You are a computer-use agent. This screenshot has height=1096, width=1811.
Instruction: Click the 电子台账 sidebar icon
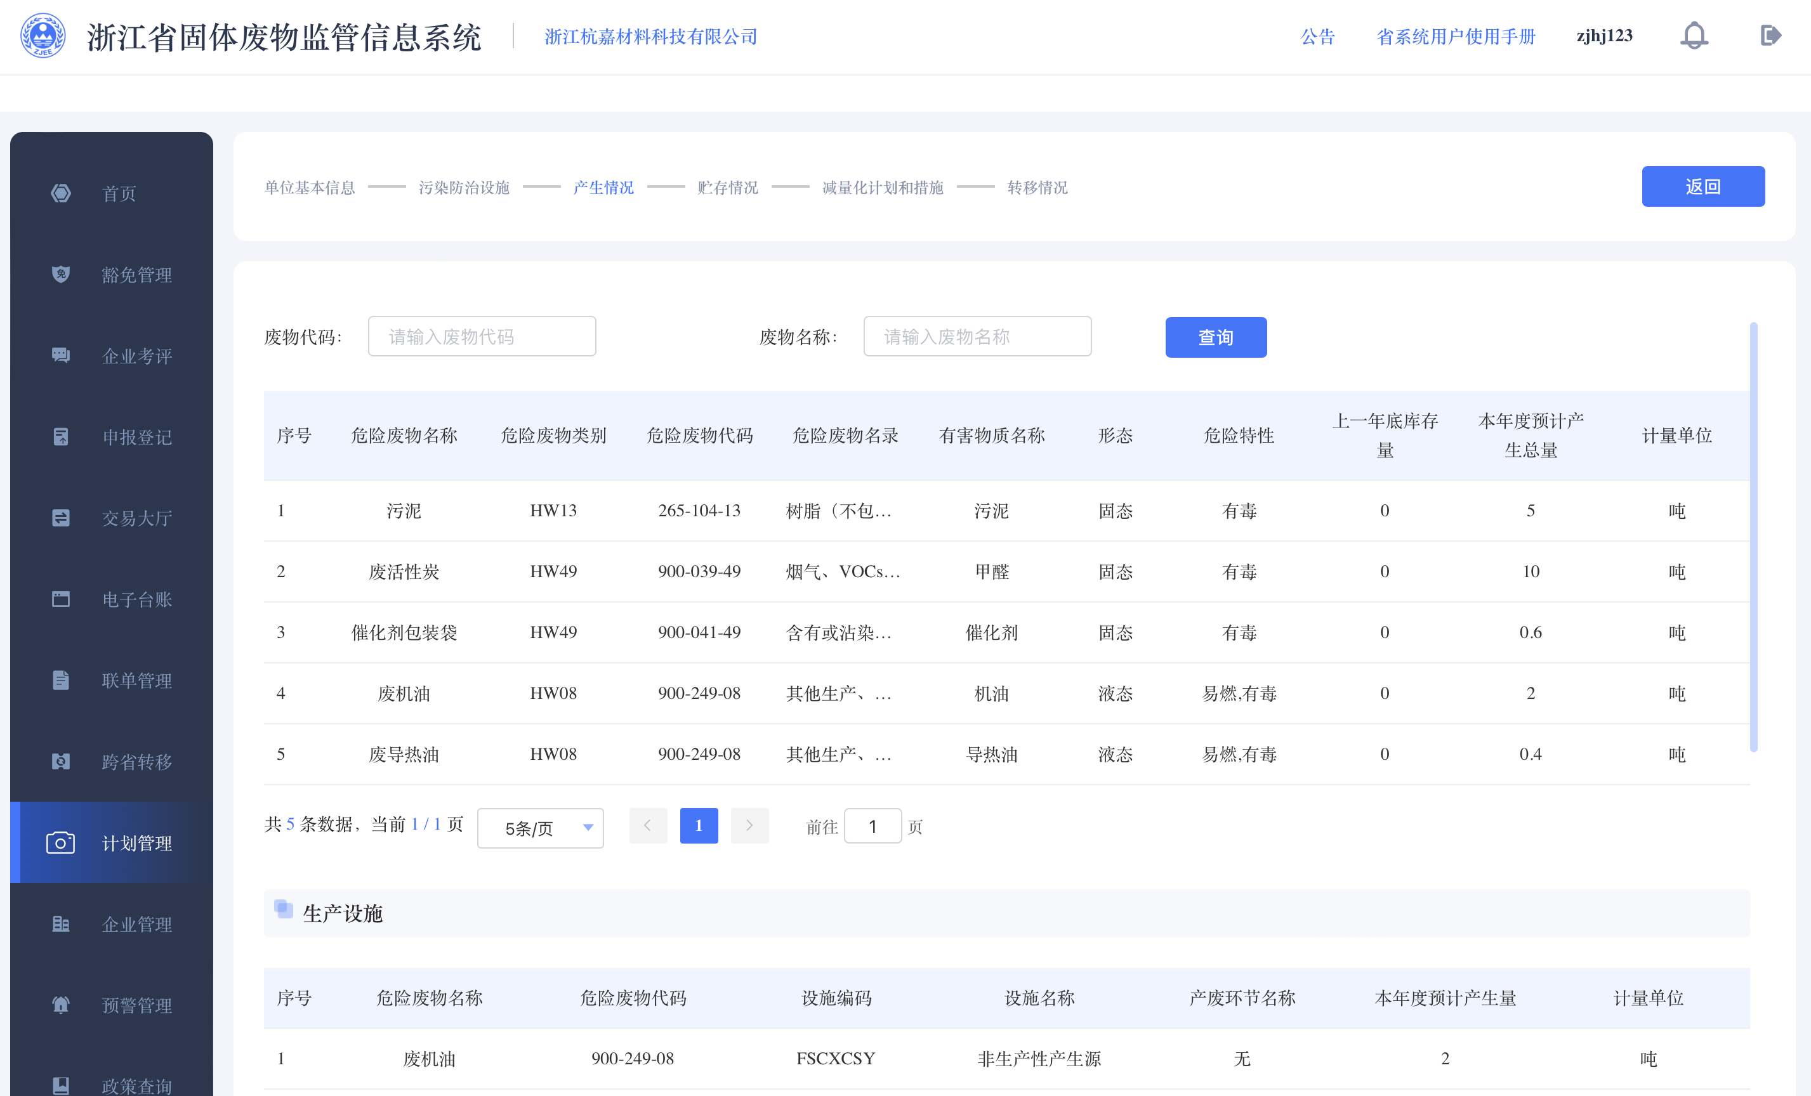coord(61,599)
